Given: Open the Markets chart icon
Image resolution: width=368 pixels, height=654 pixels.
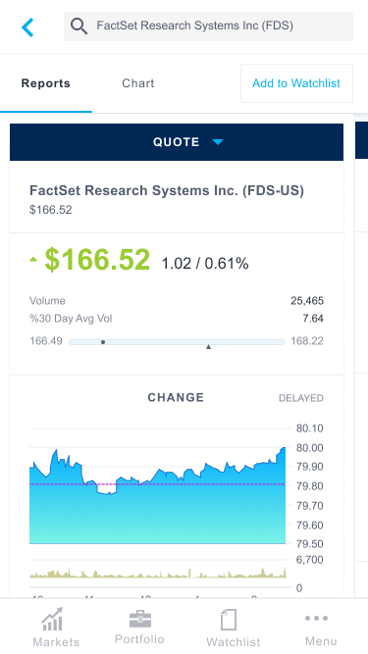Looking at the screenshot, I should [53, 619].
